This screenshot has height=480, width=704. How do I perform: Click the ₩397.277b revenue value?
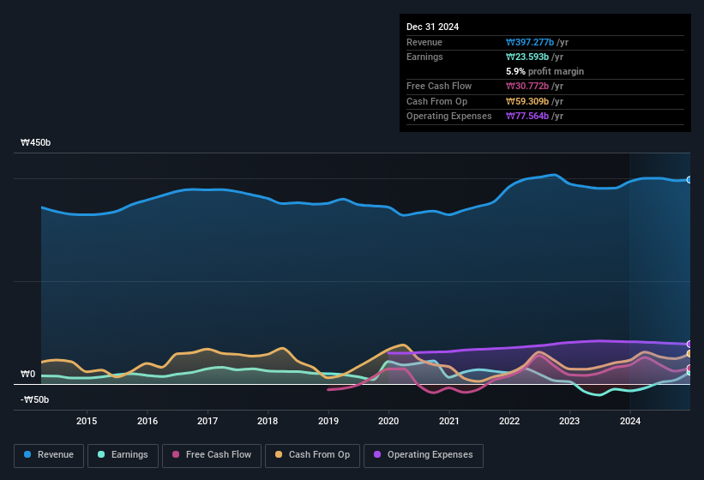point(530,42)
